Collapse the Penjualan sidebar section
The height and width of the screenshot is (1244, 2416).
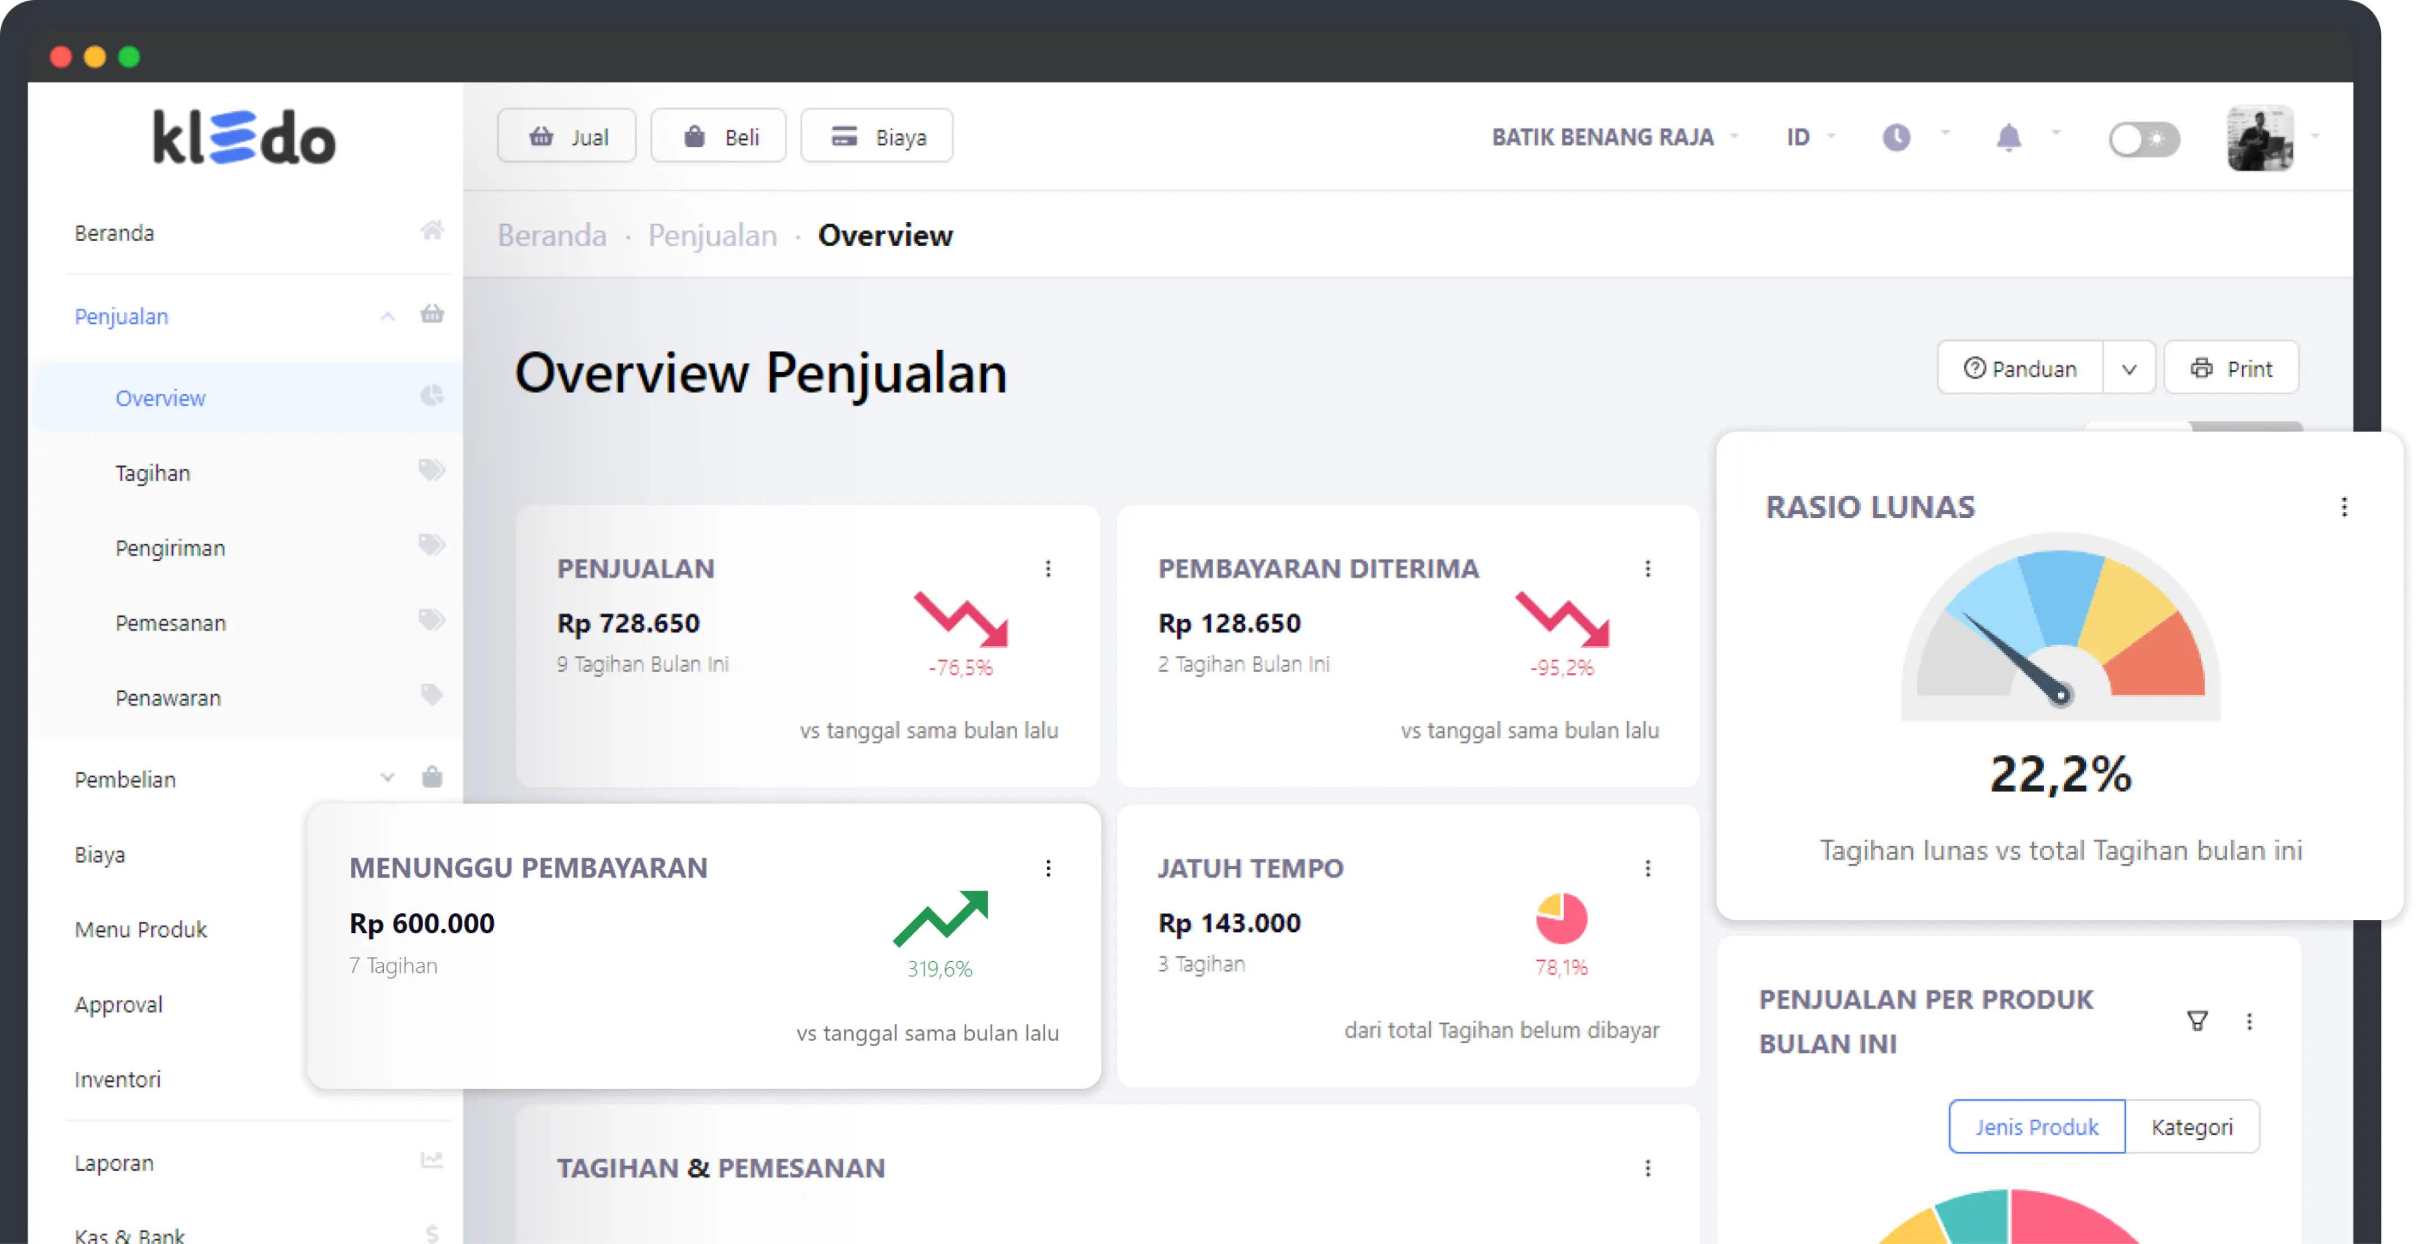click(387, 316)
